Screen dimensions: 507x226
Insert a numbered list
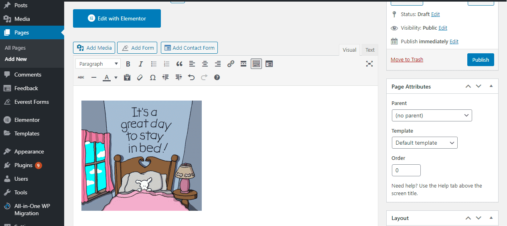[166, 64]
